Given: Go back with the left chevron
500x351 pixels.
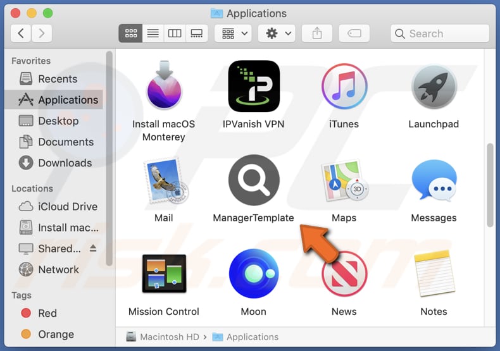Looking at the screenshot, I should coord(21,33).
